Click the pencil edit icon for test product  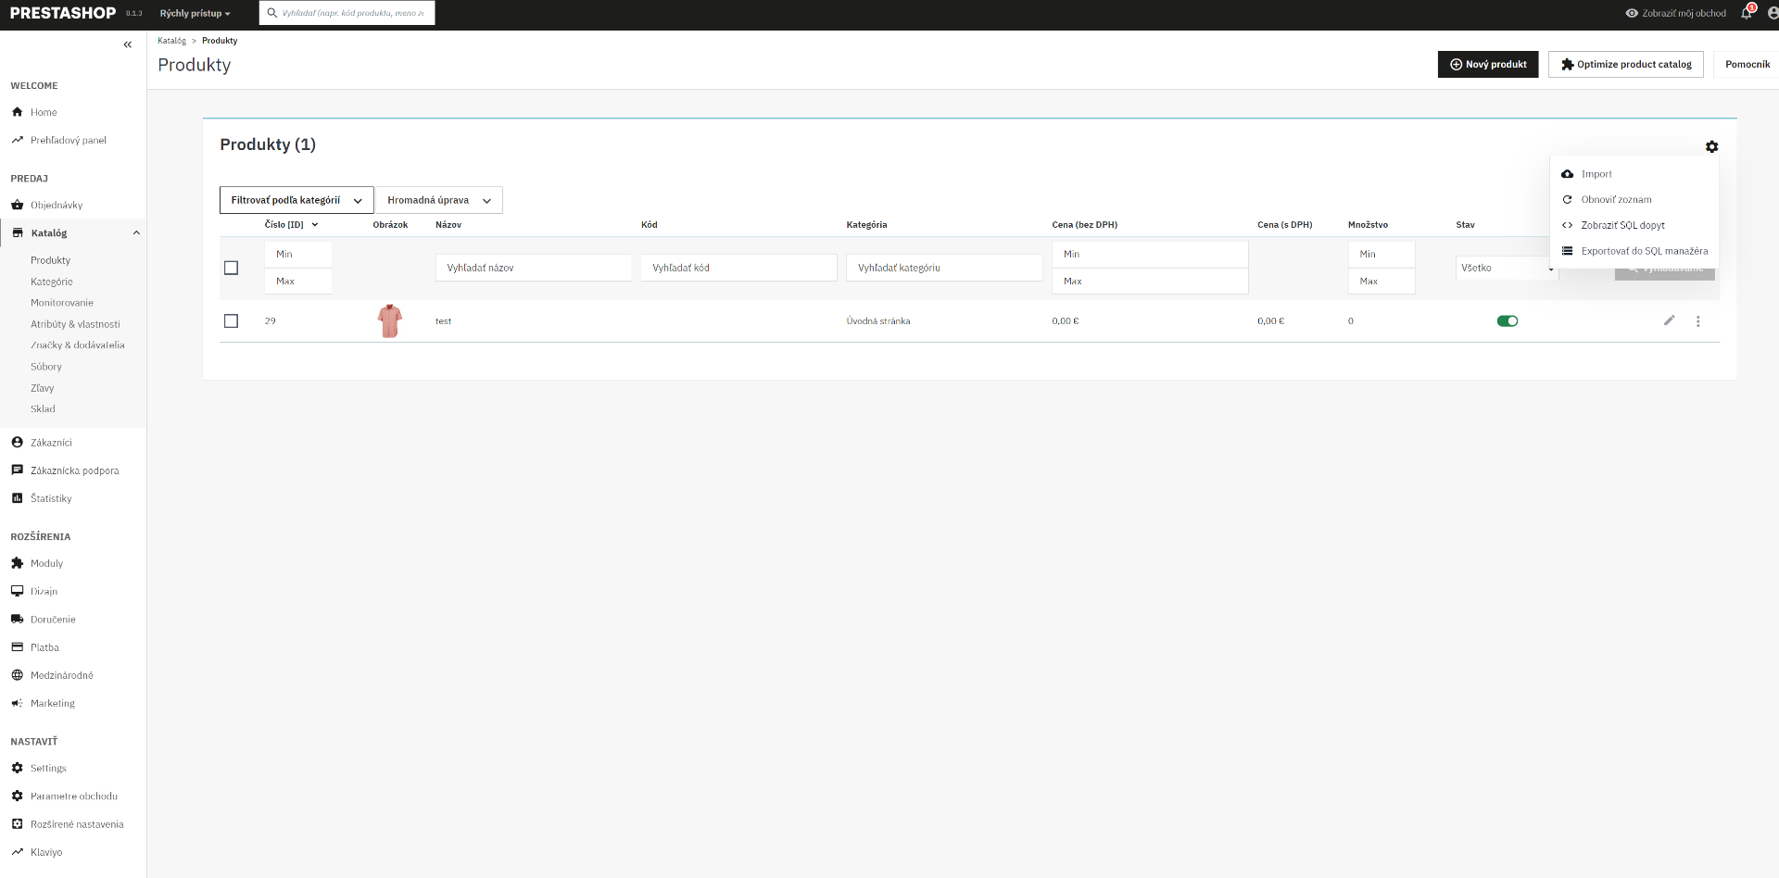(1669, 320)
